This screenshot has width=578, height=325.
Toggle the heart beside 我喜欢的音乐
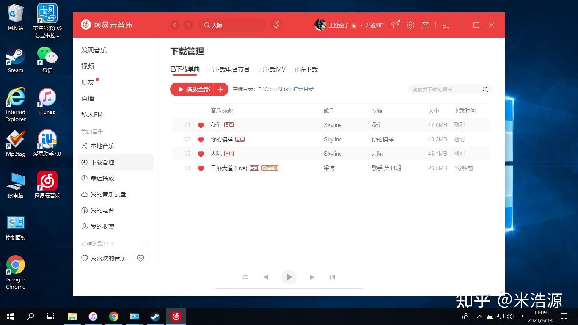(140, 258)
